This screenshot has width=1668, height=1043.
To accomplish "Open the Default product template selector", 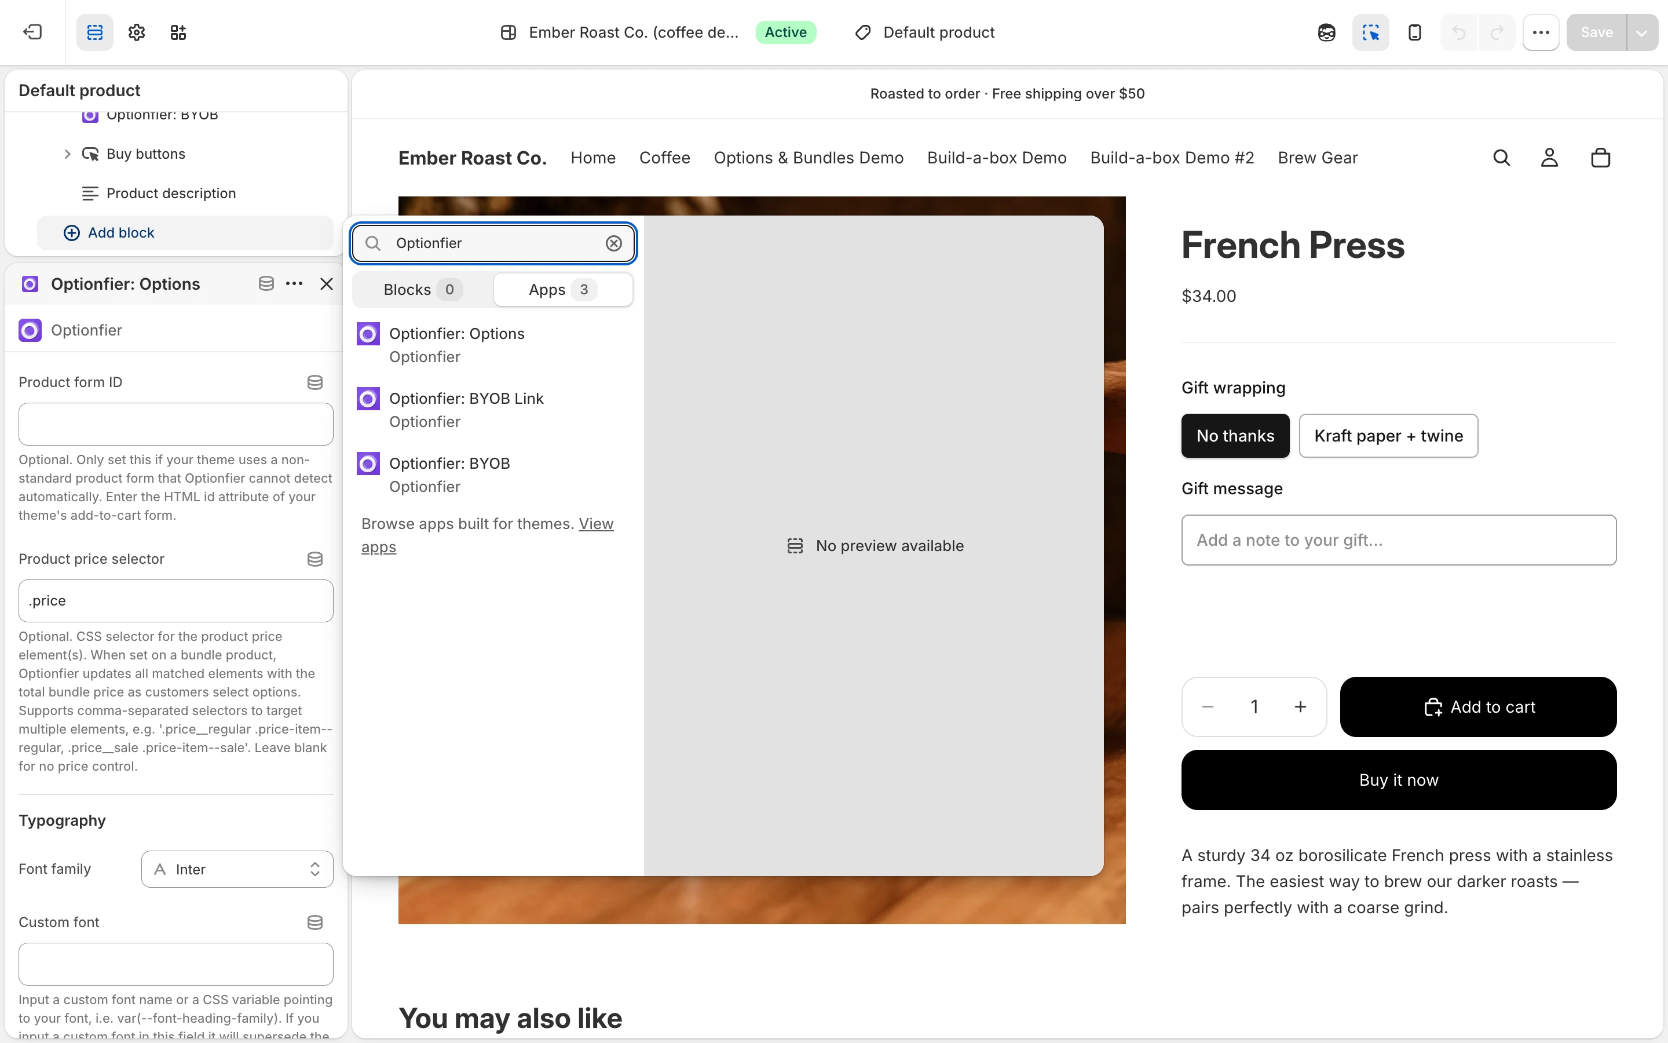I will tap(924, 32).
